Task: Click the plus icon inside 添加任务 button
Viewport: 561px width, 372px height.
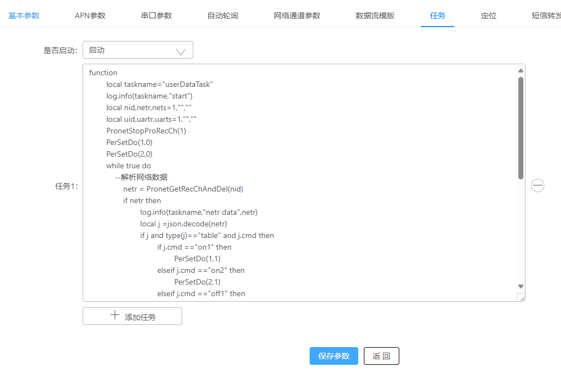Action: click(115, 316)
